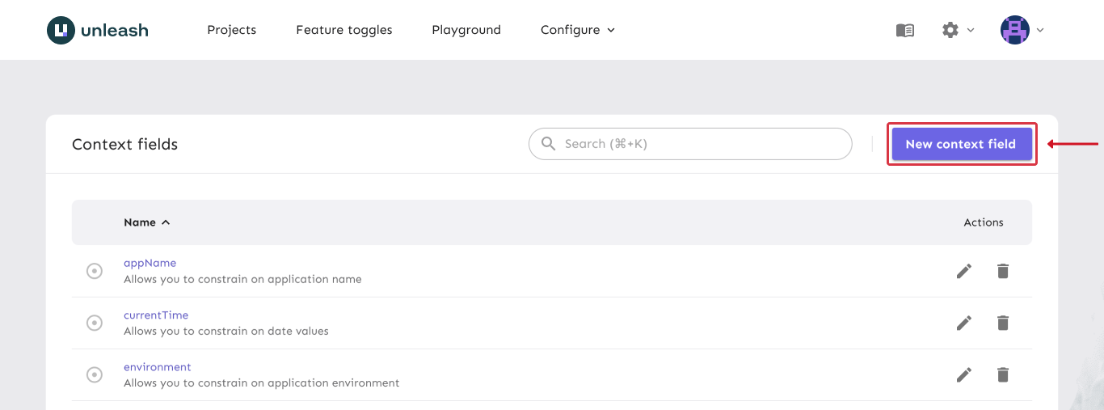Expand the Configure dropdown menu
Screen dimensions: 1104x410
click(x=577, y=30)
